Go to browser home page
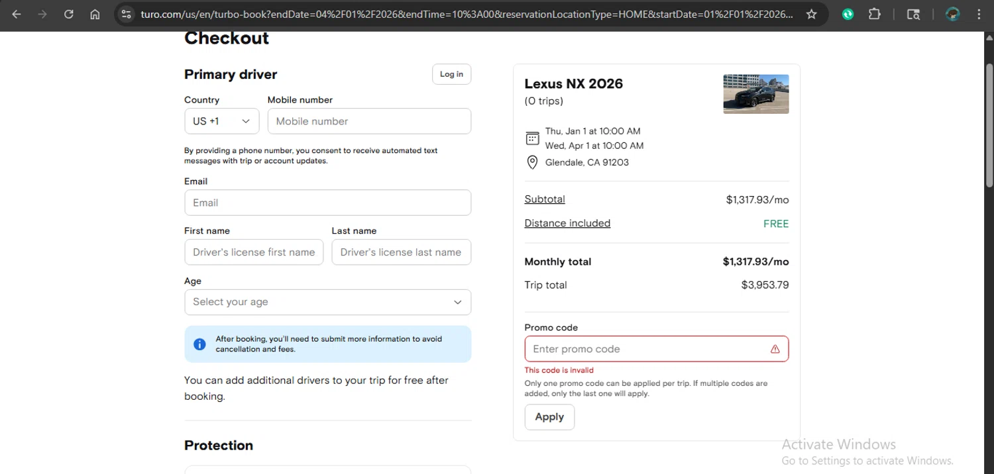994x474 pixels. click(95, 14)
